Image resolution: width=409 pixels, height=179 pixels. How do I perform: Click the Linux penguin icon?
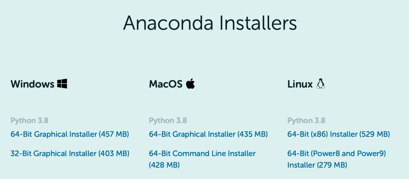320,84
